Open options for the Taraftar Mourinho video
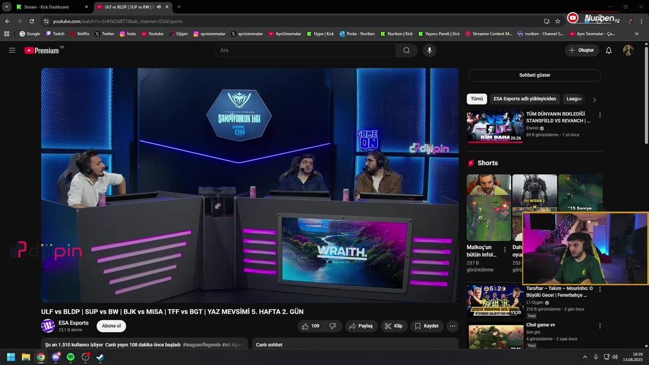Viewport: 649px width, 365px height. [600, 289]
